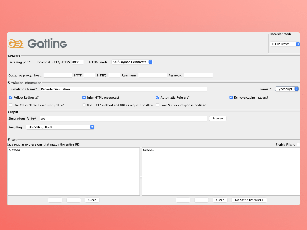Add a DenyList entry with plus button

[183, 200]
